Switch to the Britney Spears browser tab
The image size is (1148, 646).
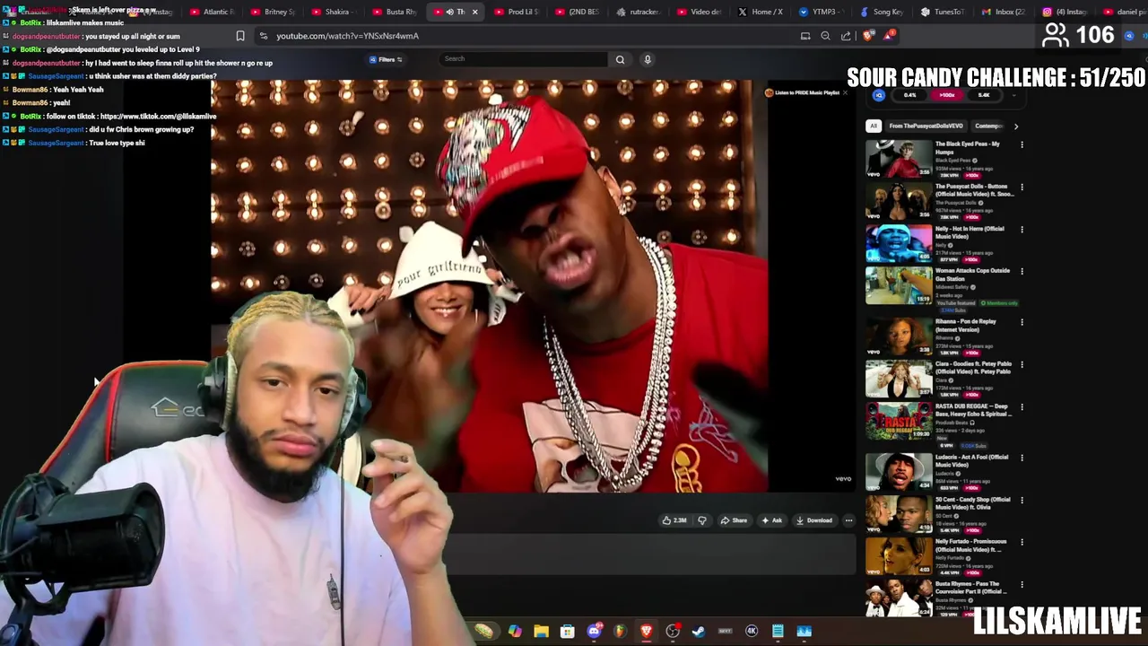click(x=273, y=12)
